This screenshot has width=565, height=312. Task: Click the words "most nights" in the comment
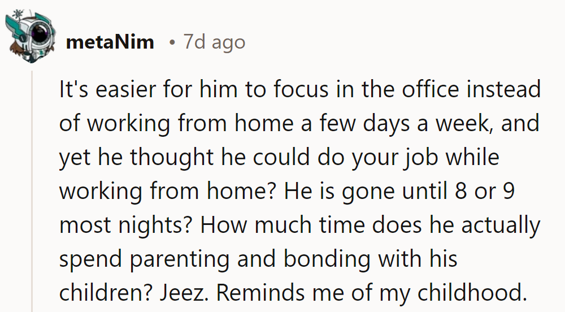pyautogui.click(x=125, y=226)
